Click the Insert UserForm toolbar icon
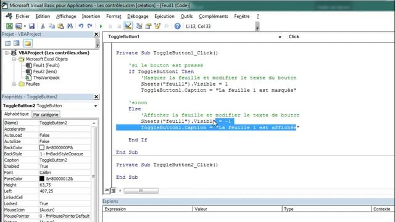Screen dimensions: 395x222 [19, 26]
